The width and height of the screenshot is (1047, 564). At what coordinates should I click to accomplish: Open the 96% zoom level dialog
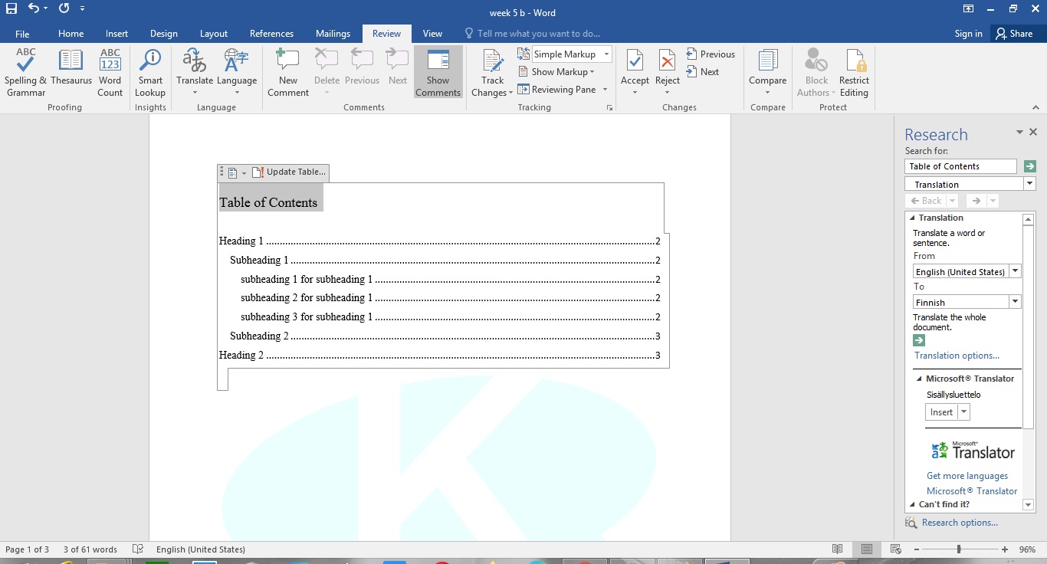coord(1027,549)
